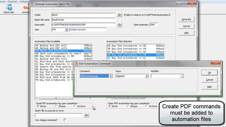The height and width of the screenshot is (127, 226).
Task: Click the Data extension field
Action: [x=154, y=25]
